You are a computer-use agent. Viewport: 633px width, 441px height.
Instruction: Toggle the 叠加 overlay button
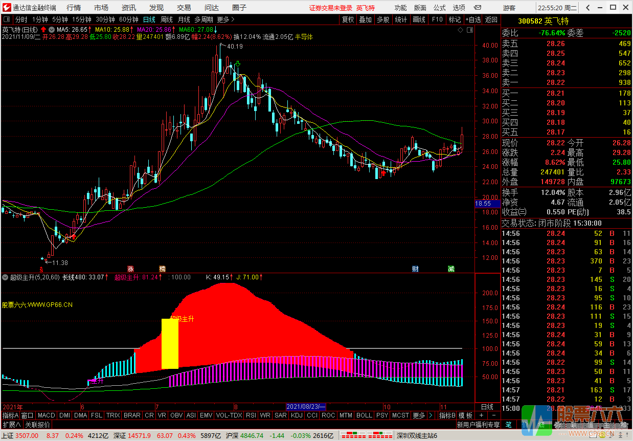(x=365, y=19)
